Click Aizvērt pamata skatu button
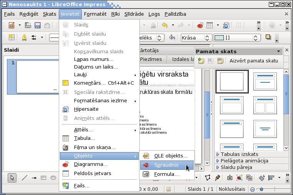This screenshot has height=195, width=293. pyautogui.click(x=253, y=61)
